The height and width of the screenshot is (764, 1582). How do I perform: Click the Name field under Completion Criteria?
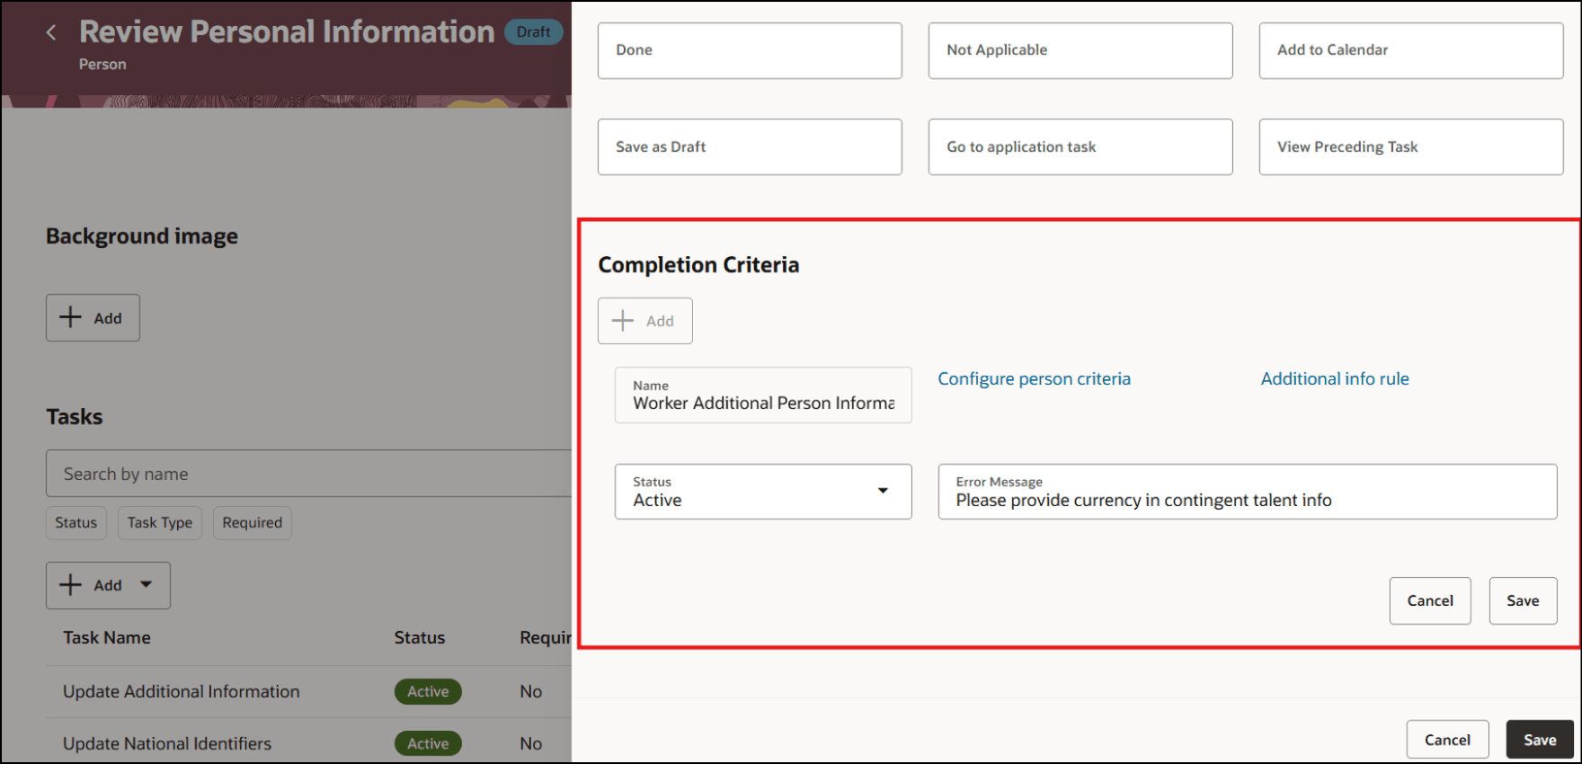763,395
